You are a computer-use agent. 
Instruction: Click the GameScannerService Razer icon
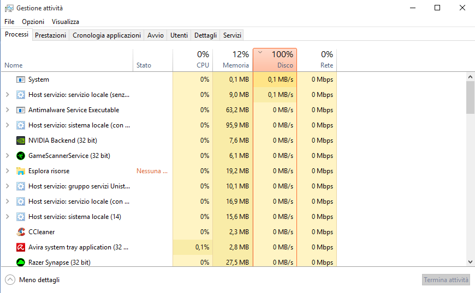(21, 156)
